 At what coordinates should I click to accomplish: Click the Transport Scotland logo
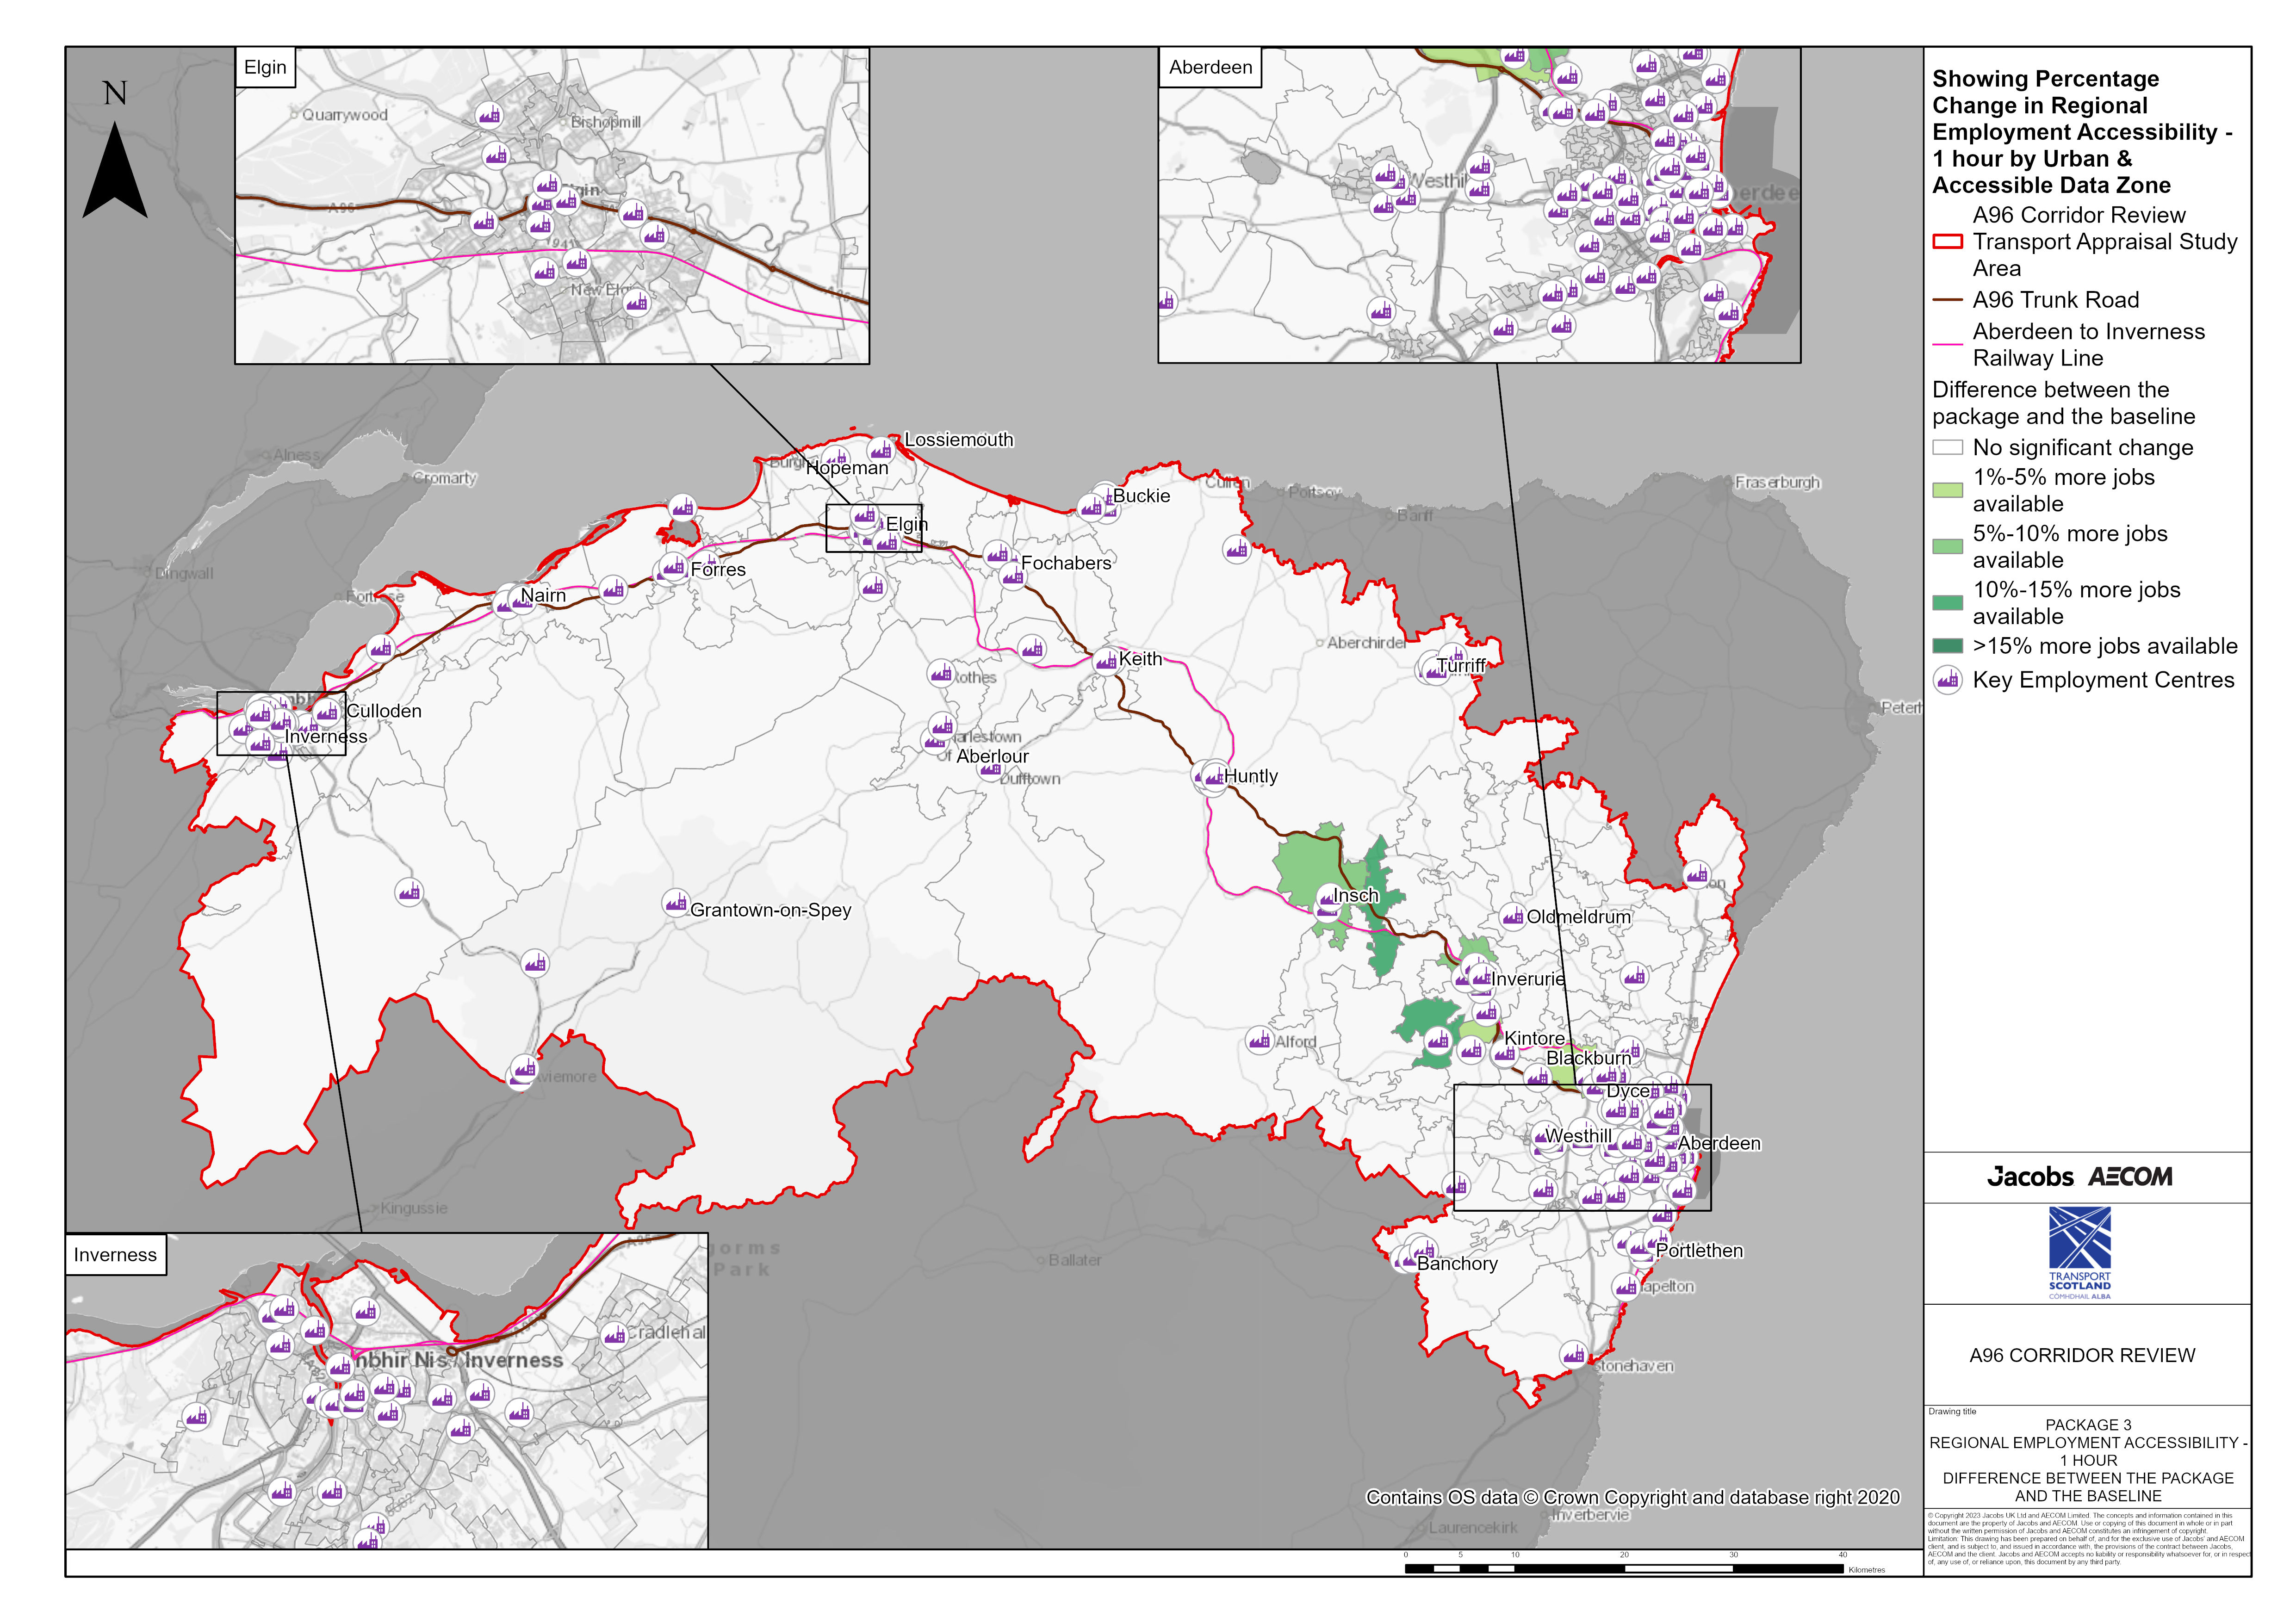tap(2079, 1253)
